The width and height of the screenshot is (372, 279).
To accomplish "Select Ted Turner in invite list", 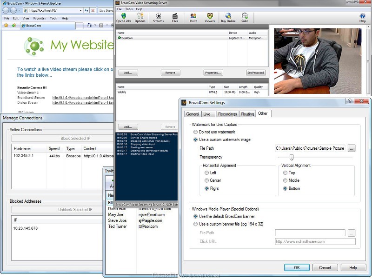I will (118, 226).
